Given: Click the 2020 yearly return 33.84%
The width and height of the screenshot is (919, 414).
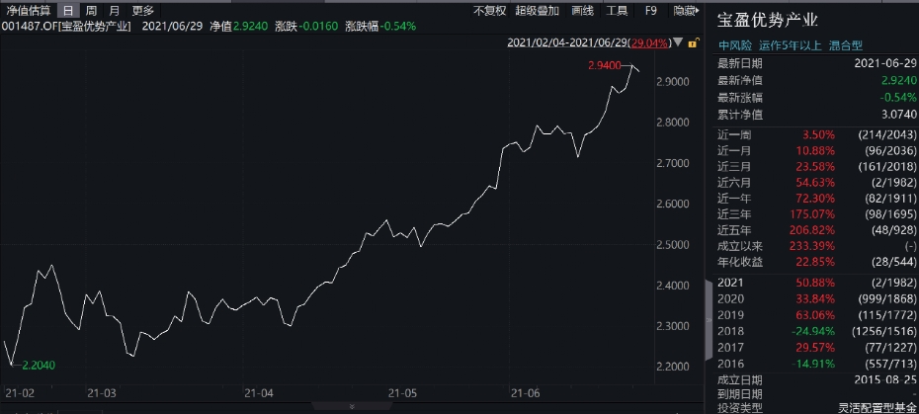Looking at the screenshot, I should click(x=815, y=299).
